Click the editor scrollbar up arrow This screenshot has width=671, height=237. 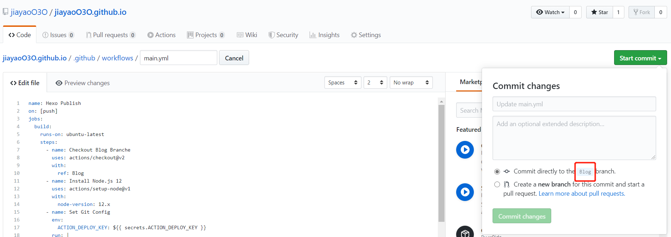[441, 101]
